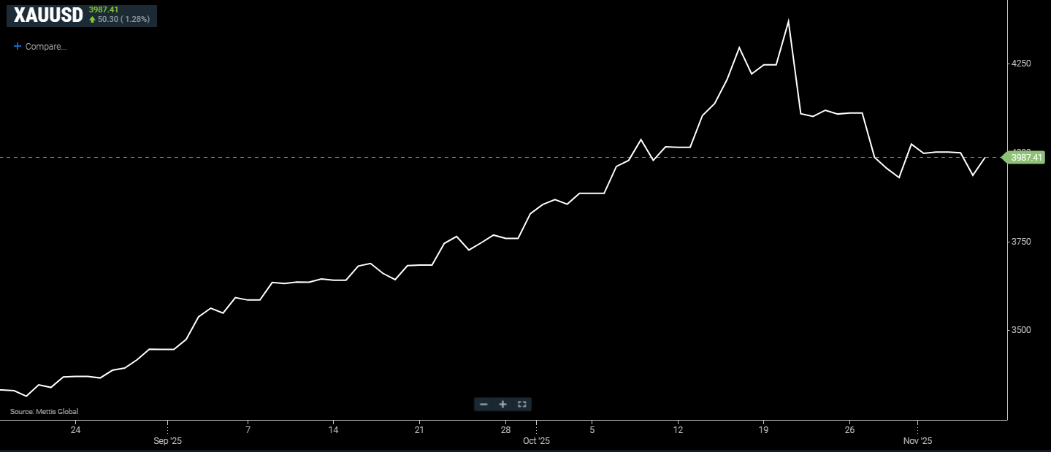Click the highest peak of the price line

coord(788,21)
